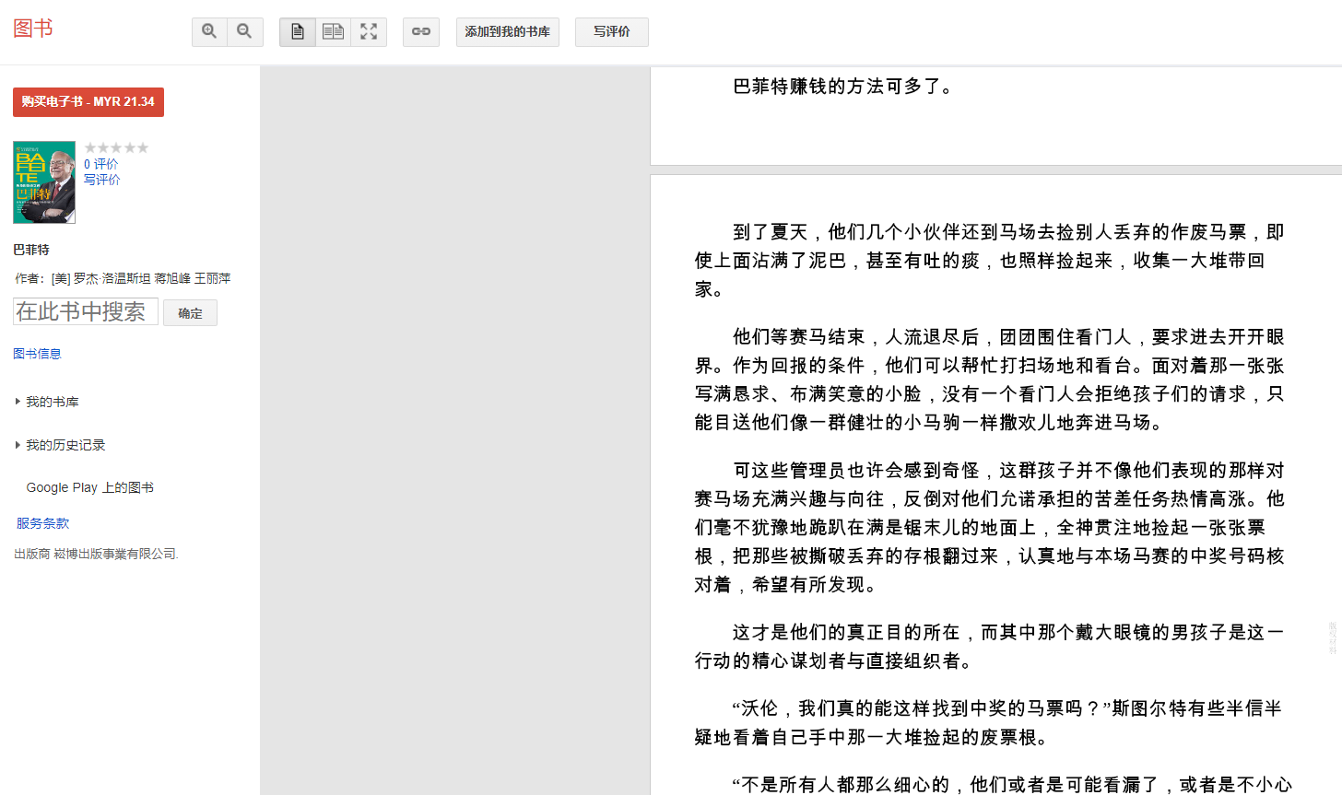Screen dimensions: 1342x795
Task: Expand the 我的历史记录 section
Action: [65, 445]
